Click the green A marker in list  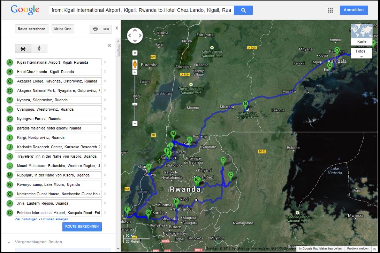point(10,62)
